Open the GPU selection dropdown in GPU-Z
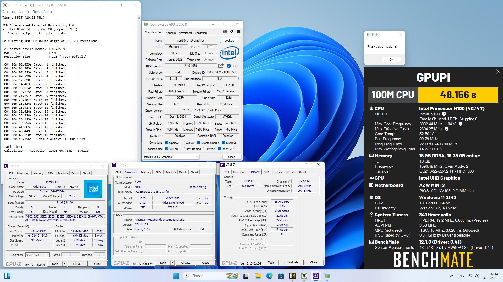The width and height of the screenshot is (503, 282). (x=171, y=157)
